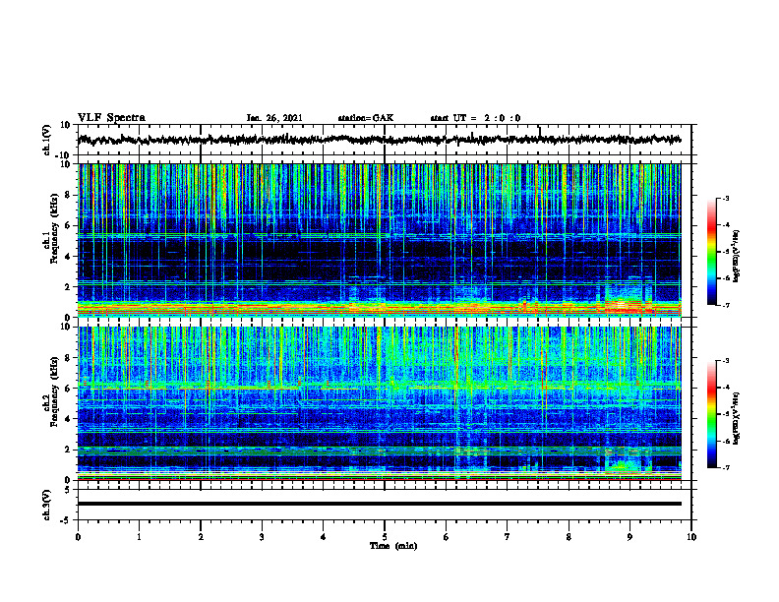This screenshot has height=602, width=779.
Task: Click ch.1 spectrogram frequency tick "4"
Action: coord(68,257)
